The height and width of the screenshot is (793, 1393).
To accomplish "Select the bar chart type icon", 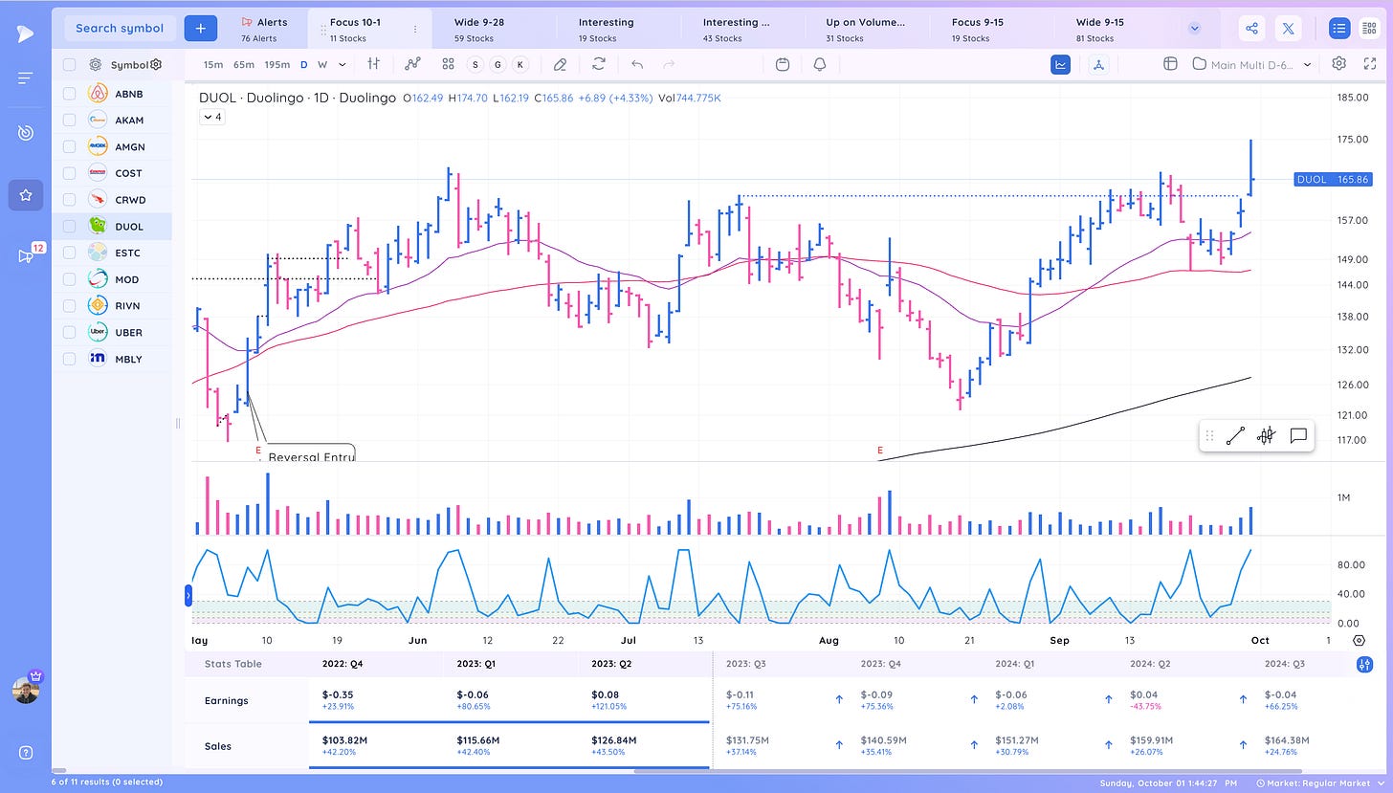I will [x=374, y=64].
